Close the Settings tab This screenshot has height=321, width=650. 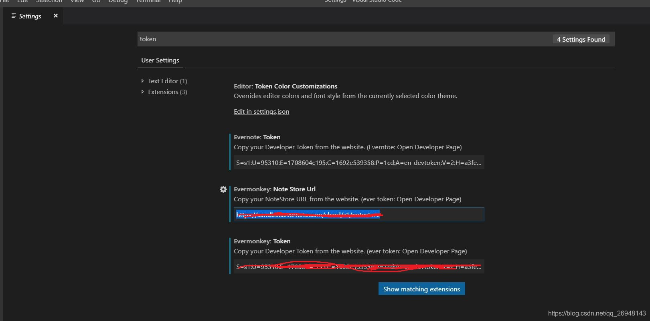[x=56, y=16]
